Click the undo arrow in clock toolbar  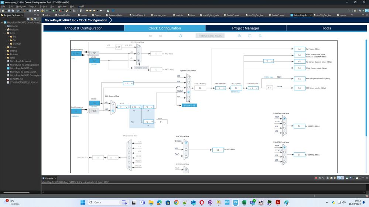click(x=150, y=36)
